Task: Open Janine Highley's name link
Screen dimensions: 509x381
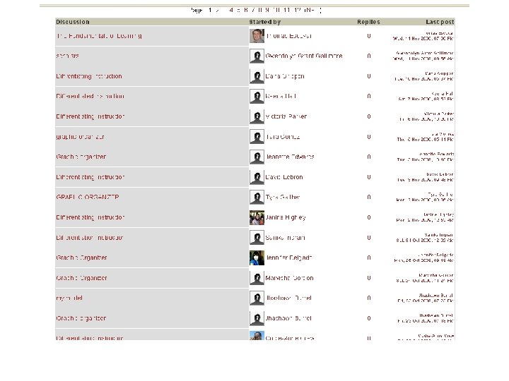Action: [x=286, y=217]
